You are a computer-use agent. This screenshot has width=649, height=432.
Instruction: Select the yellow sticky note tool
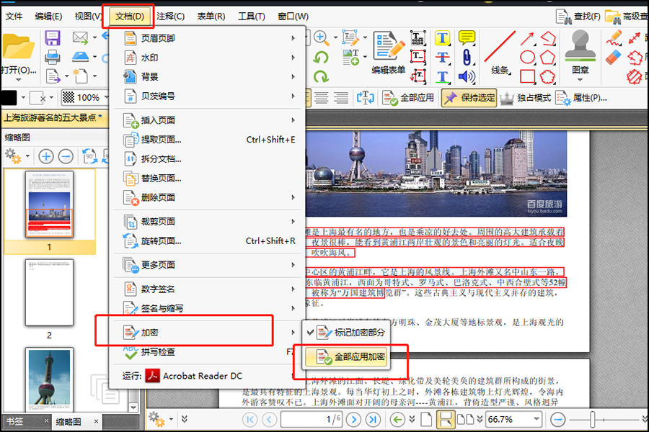pos(467,38)
